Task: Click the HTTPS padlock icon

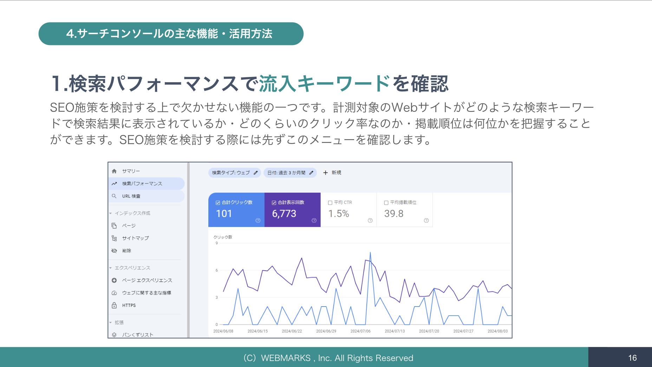Action: click(x=114, y=305)
